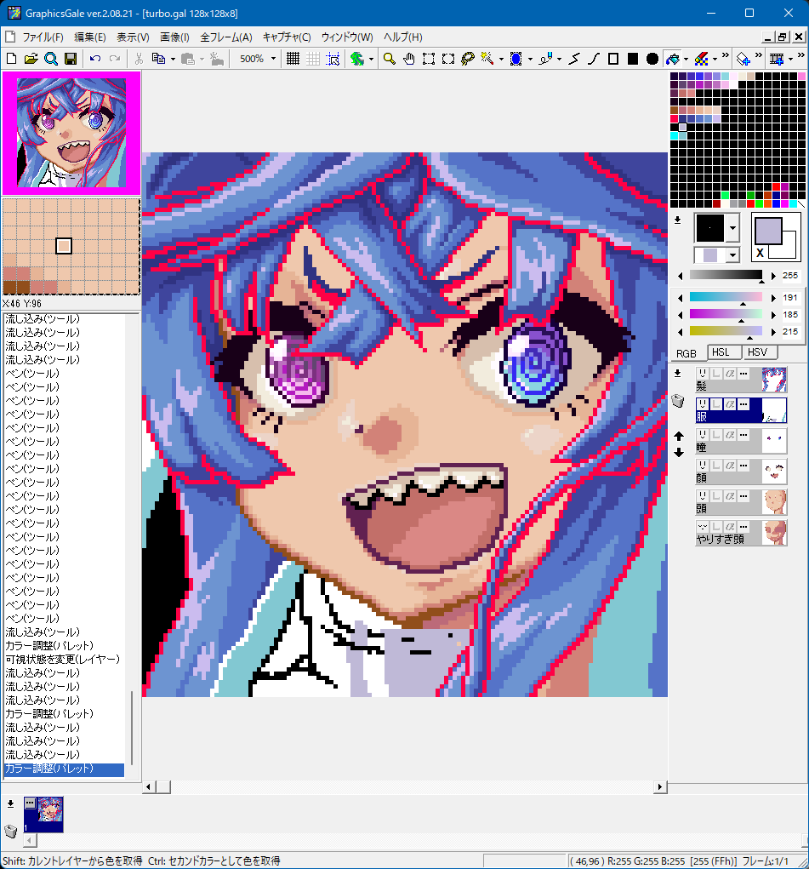This screenshot has width=809, height=869.
Task: Delete layer using trash icon beside layers
Action: [x=678, y=401]
